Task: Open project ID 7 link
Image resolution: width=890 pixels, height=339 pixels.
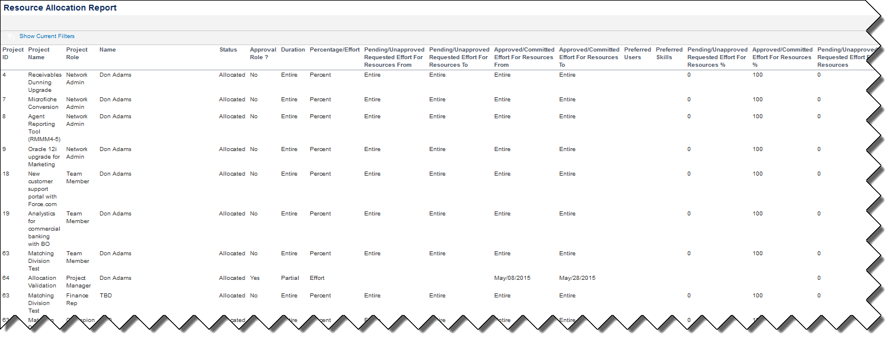Action: pyautogui.click(x=4, y=100)
